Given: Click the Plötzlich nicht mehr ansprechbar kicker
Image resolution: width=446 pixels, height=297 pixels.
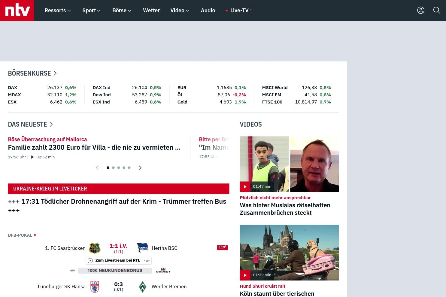Looking at the screenshot, I should (x=275, y=198).
